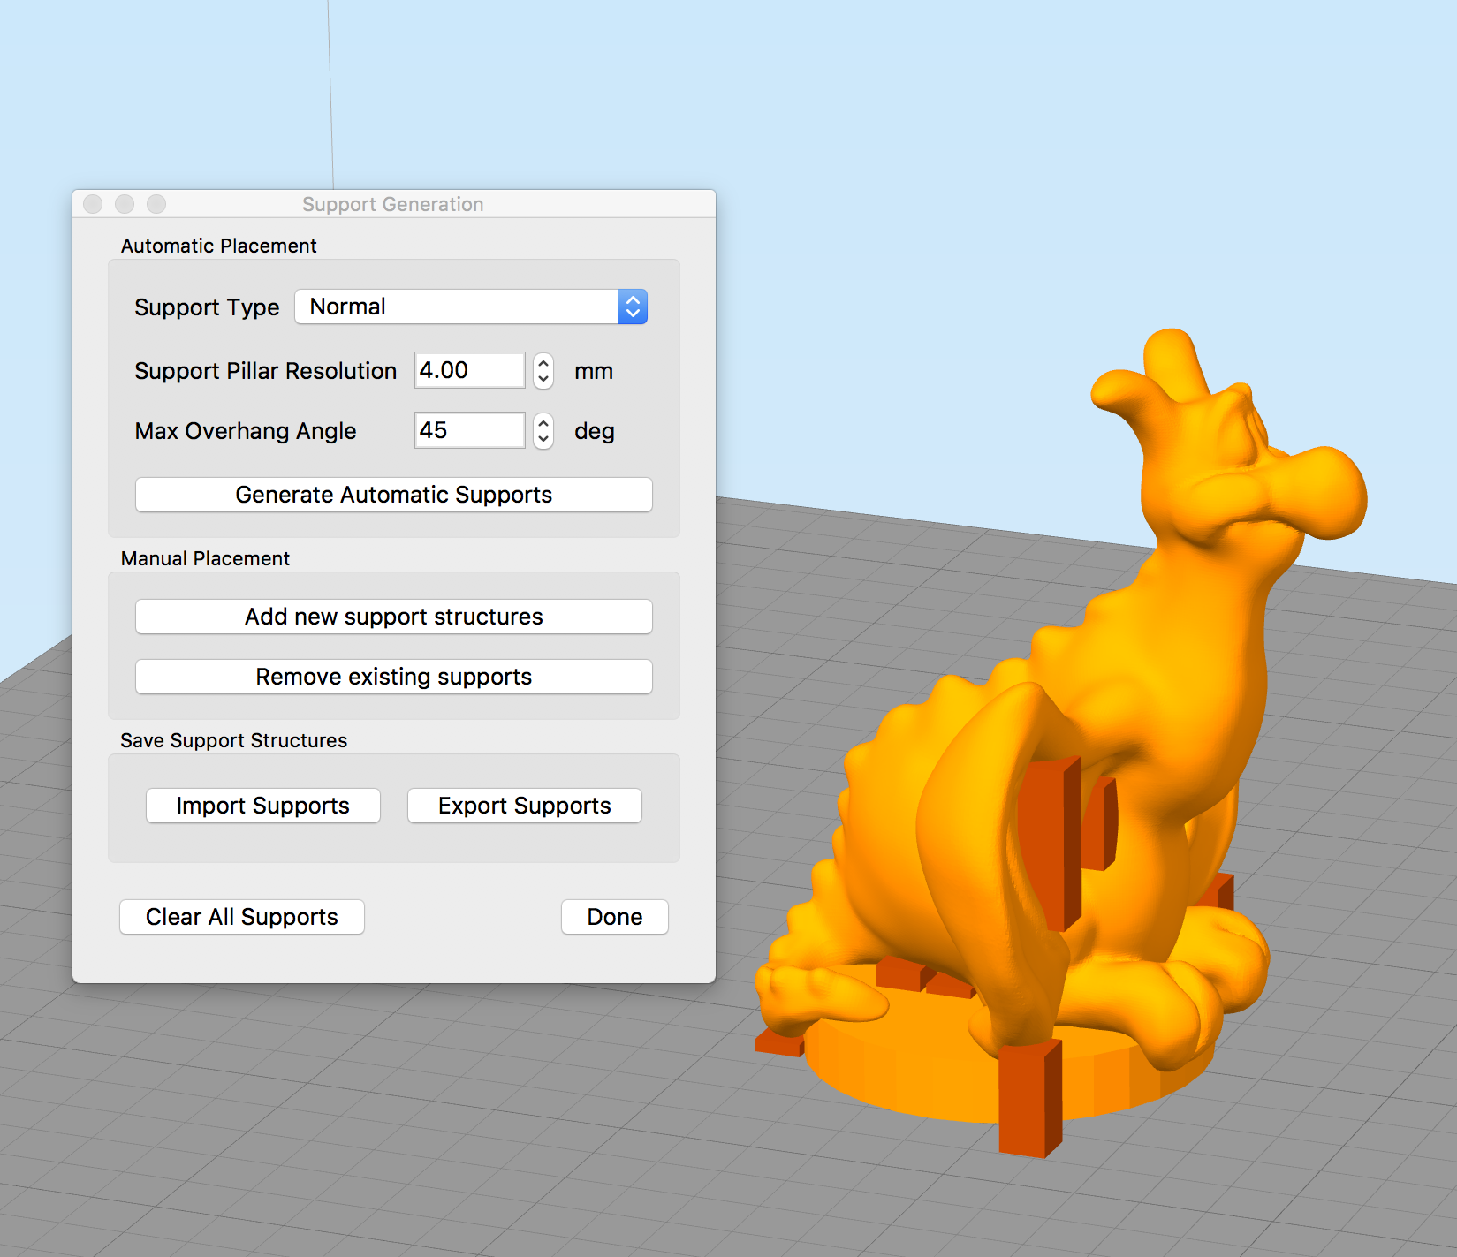Decrease Max Overhang Angle with stepper down arrow
The width and height of the screenshot is (1457, 1257).
point(543,439)
